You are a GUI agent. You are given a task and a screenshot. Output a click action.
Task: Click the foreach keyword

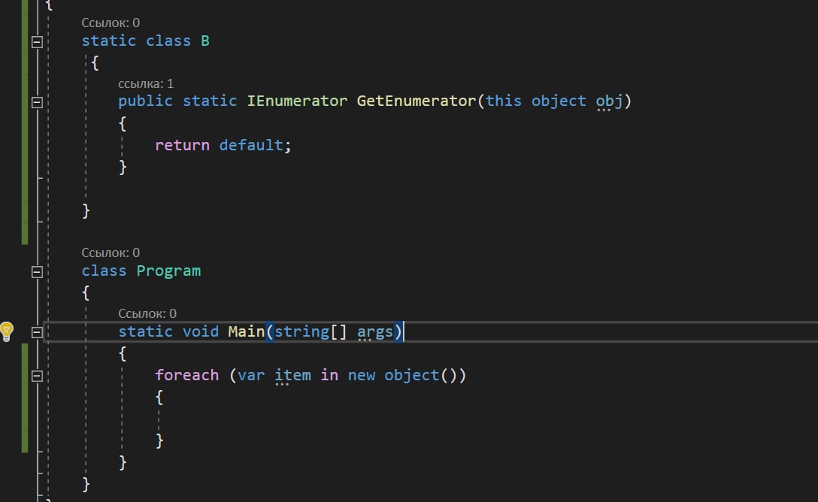[x=186, y=374]
